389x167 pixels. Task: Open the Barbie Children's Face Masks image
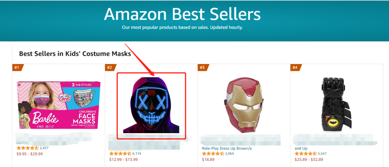56,104
